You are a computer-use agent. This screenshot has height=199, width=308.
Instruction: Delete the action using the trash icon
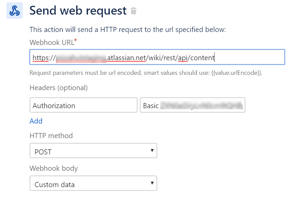(x=133, y=11)
